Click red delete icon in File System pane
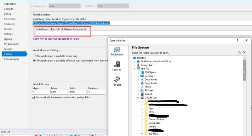The height and width of the screenshot is (136, 252). [244, 52]
